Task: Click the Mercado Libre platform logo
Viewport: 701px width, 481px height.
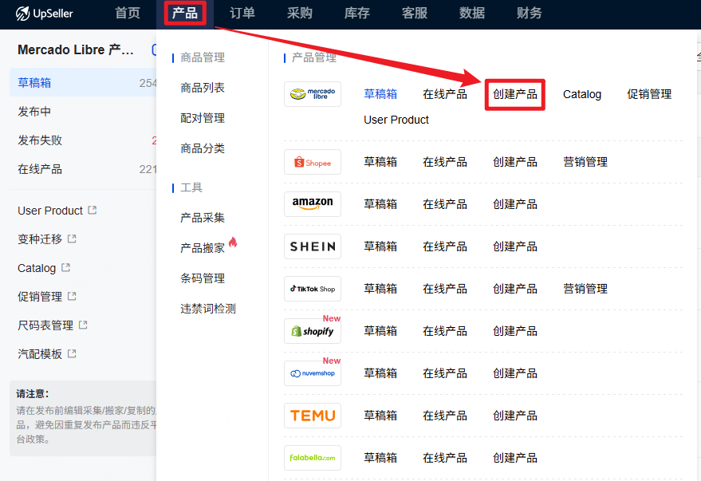Action: 313,94
